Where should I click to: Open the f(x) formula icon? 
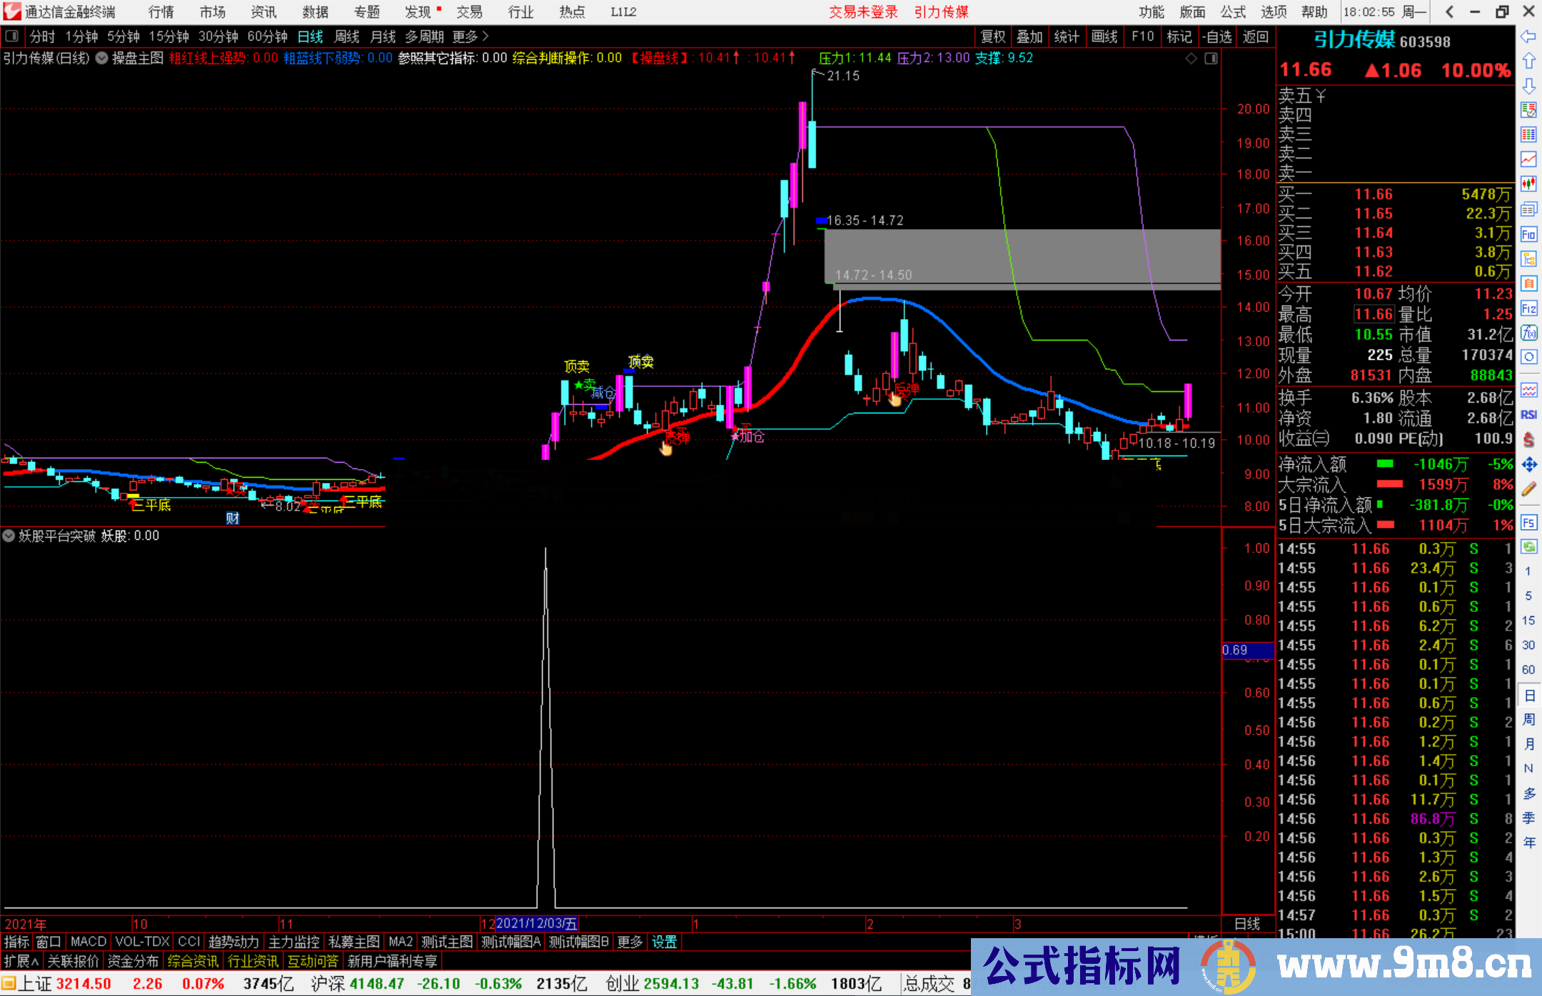(x=1528, y=333)
